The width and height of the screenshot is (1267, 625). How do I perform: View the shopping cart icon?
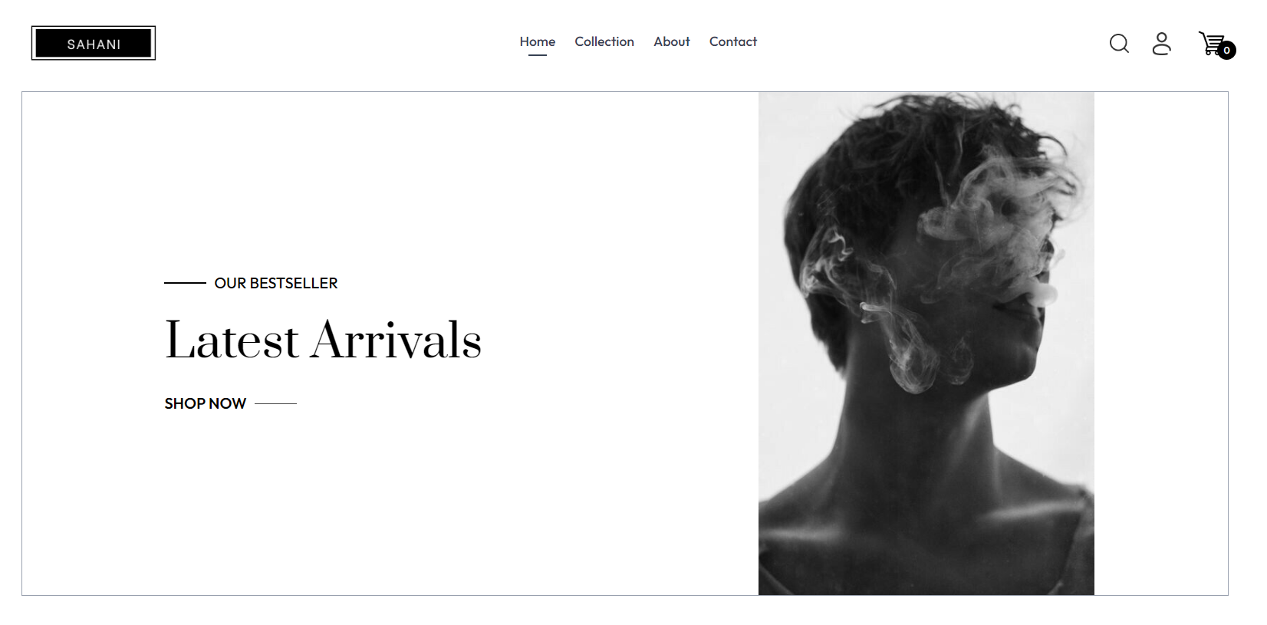pos(1212,43)
